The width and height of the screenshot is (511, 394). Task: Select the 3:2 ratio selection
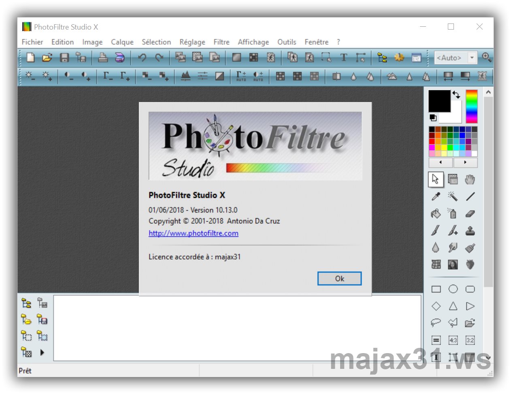click(x=470, y=340)
